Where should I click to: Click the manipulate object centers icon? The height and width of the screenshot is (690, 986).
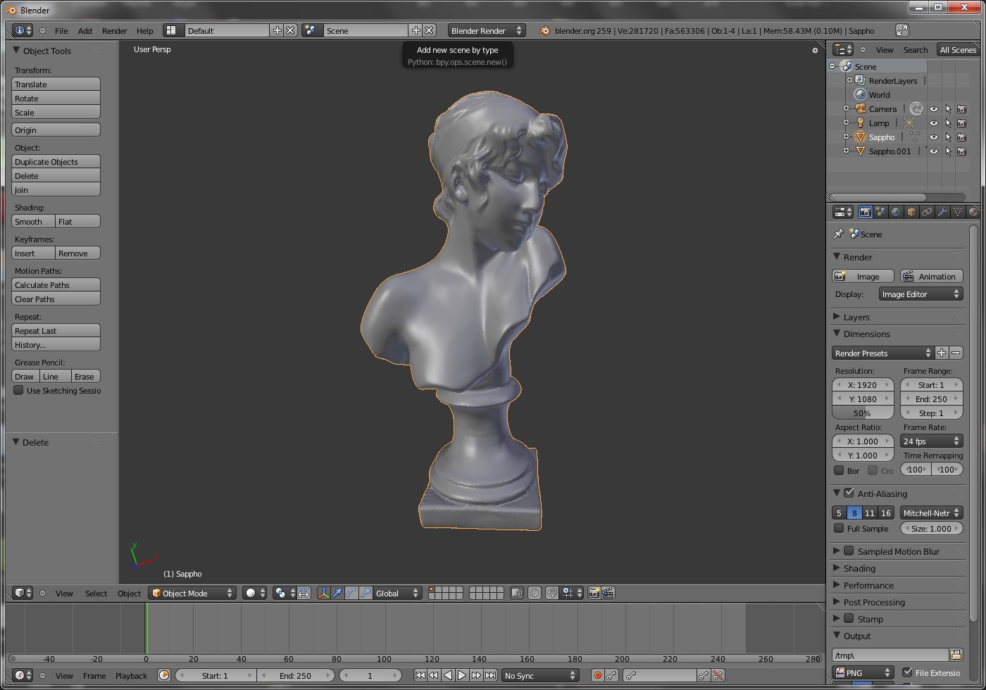[x=304, y=593]
